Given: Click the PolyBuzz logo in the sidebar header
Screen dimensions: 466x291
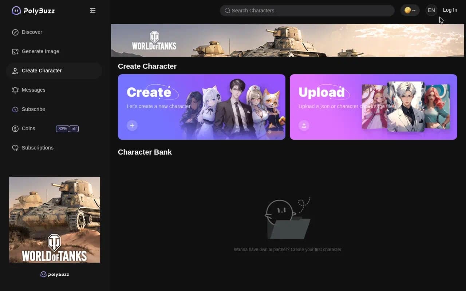Looking at the screenshot, I should (x=33, y=11).
